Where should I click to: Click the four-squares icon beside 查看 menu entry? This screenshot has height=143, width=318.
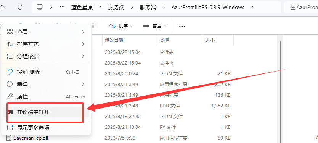pos(10,32)
